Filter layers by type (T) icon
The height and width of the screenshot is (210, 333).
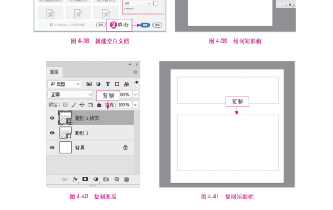pos(107,84)
